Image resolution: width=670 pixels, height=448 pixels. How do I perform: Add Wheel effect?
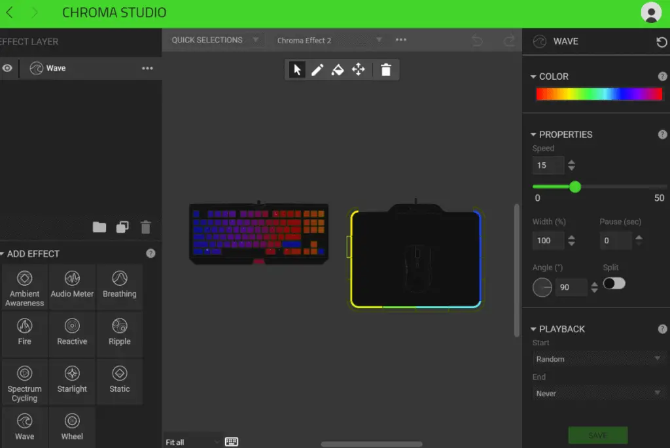click(x=72, y=427)
